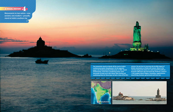This screenshot has height=112, width=173.
Task: Click the "Monuments to two saints" caption text
Action: click(17, 16)
